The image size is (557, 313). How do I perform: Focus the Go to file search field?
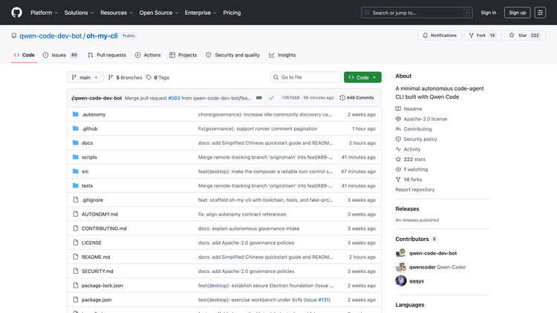coord(305,77)
